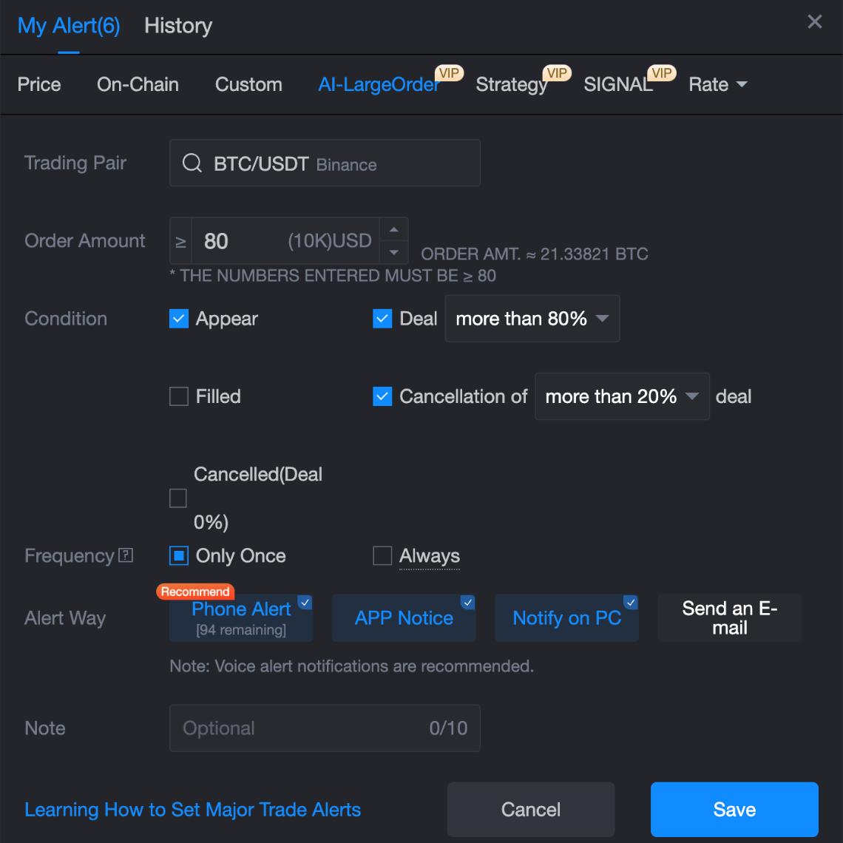Click the VIP badge next to Strategy
The width and height of the screenshot is (843, 843).
tap(557, 72)
